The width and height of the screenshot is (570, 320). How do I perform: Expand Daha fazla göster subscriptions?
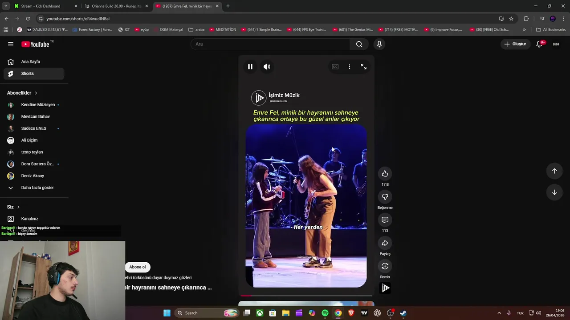click(x=34, y=188)
